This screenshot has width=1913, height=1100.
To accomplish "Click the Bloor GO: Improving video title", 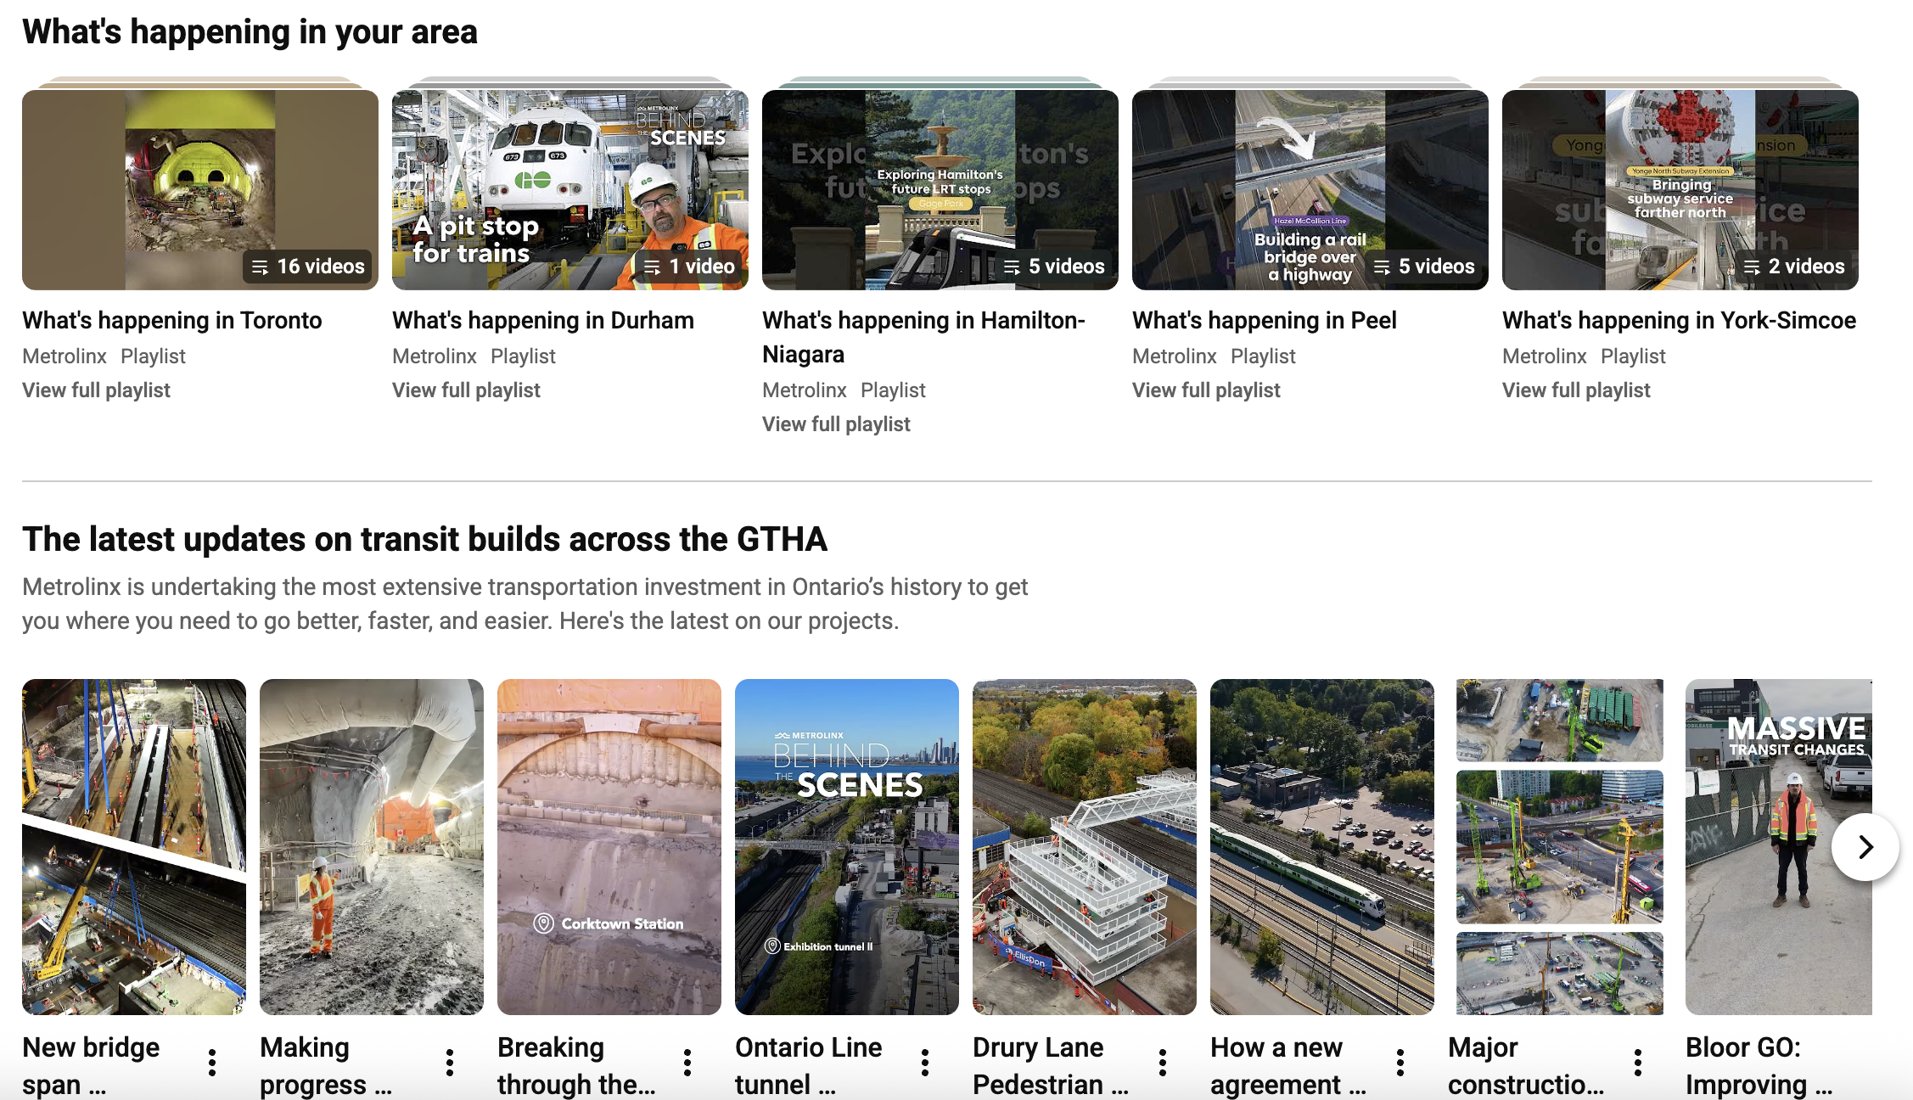I will click(1759, 1065).
